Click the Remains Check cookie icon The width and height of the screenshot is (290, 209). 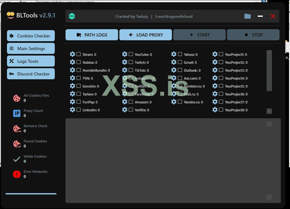point(17,128)
